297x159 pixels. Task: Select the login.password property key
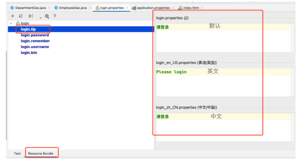35,35
